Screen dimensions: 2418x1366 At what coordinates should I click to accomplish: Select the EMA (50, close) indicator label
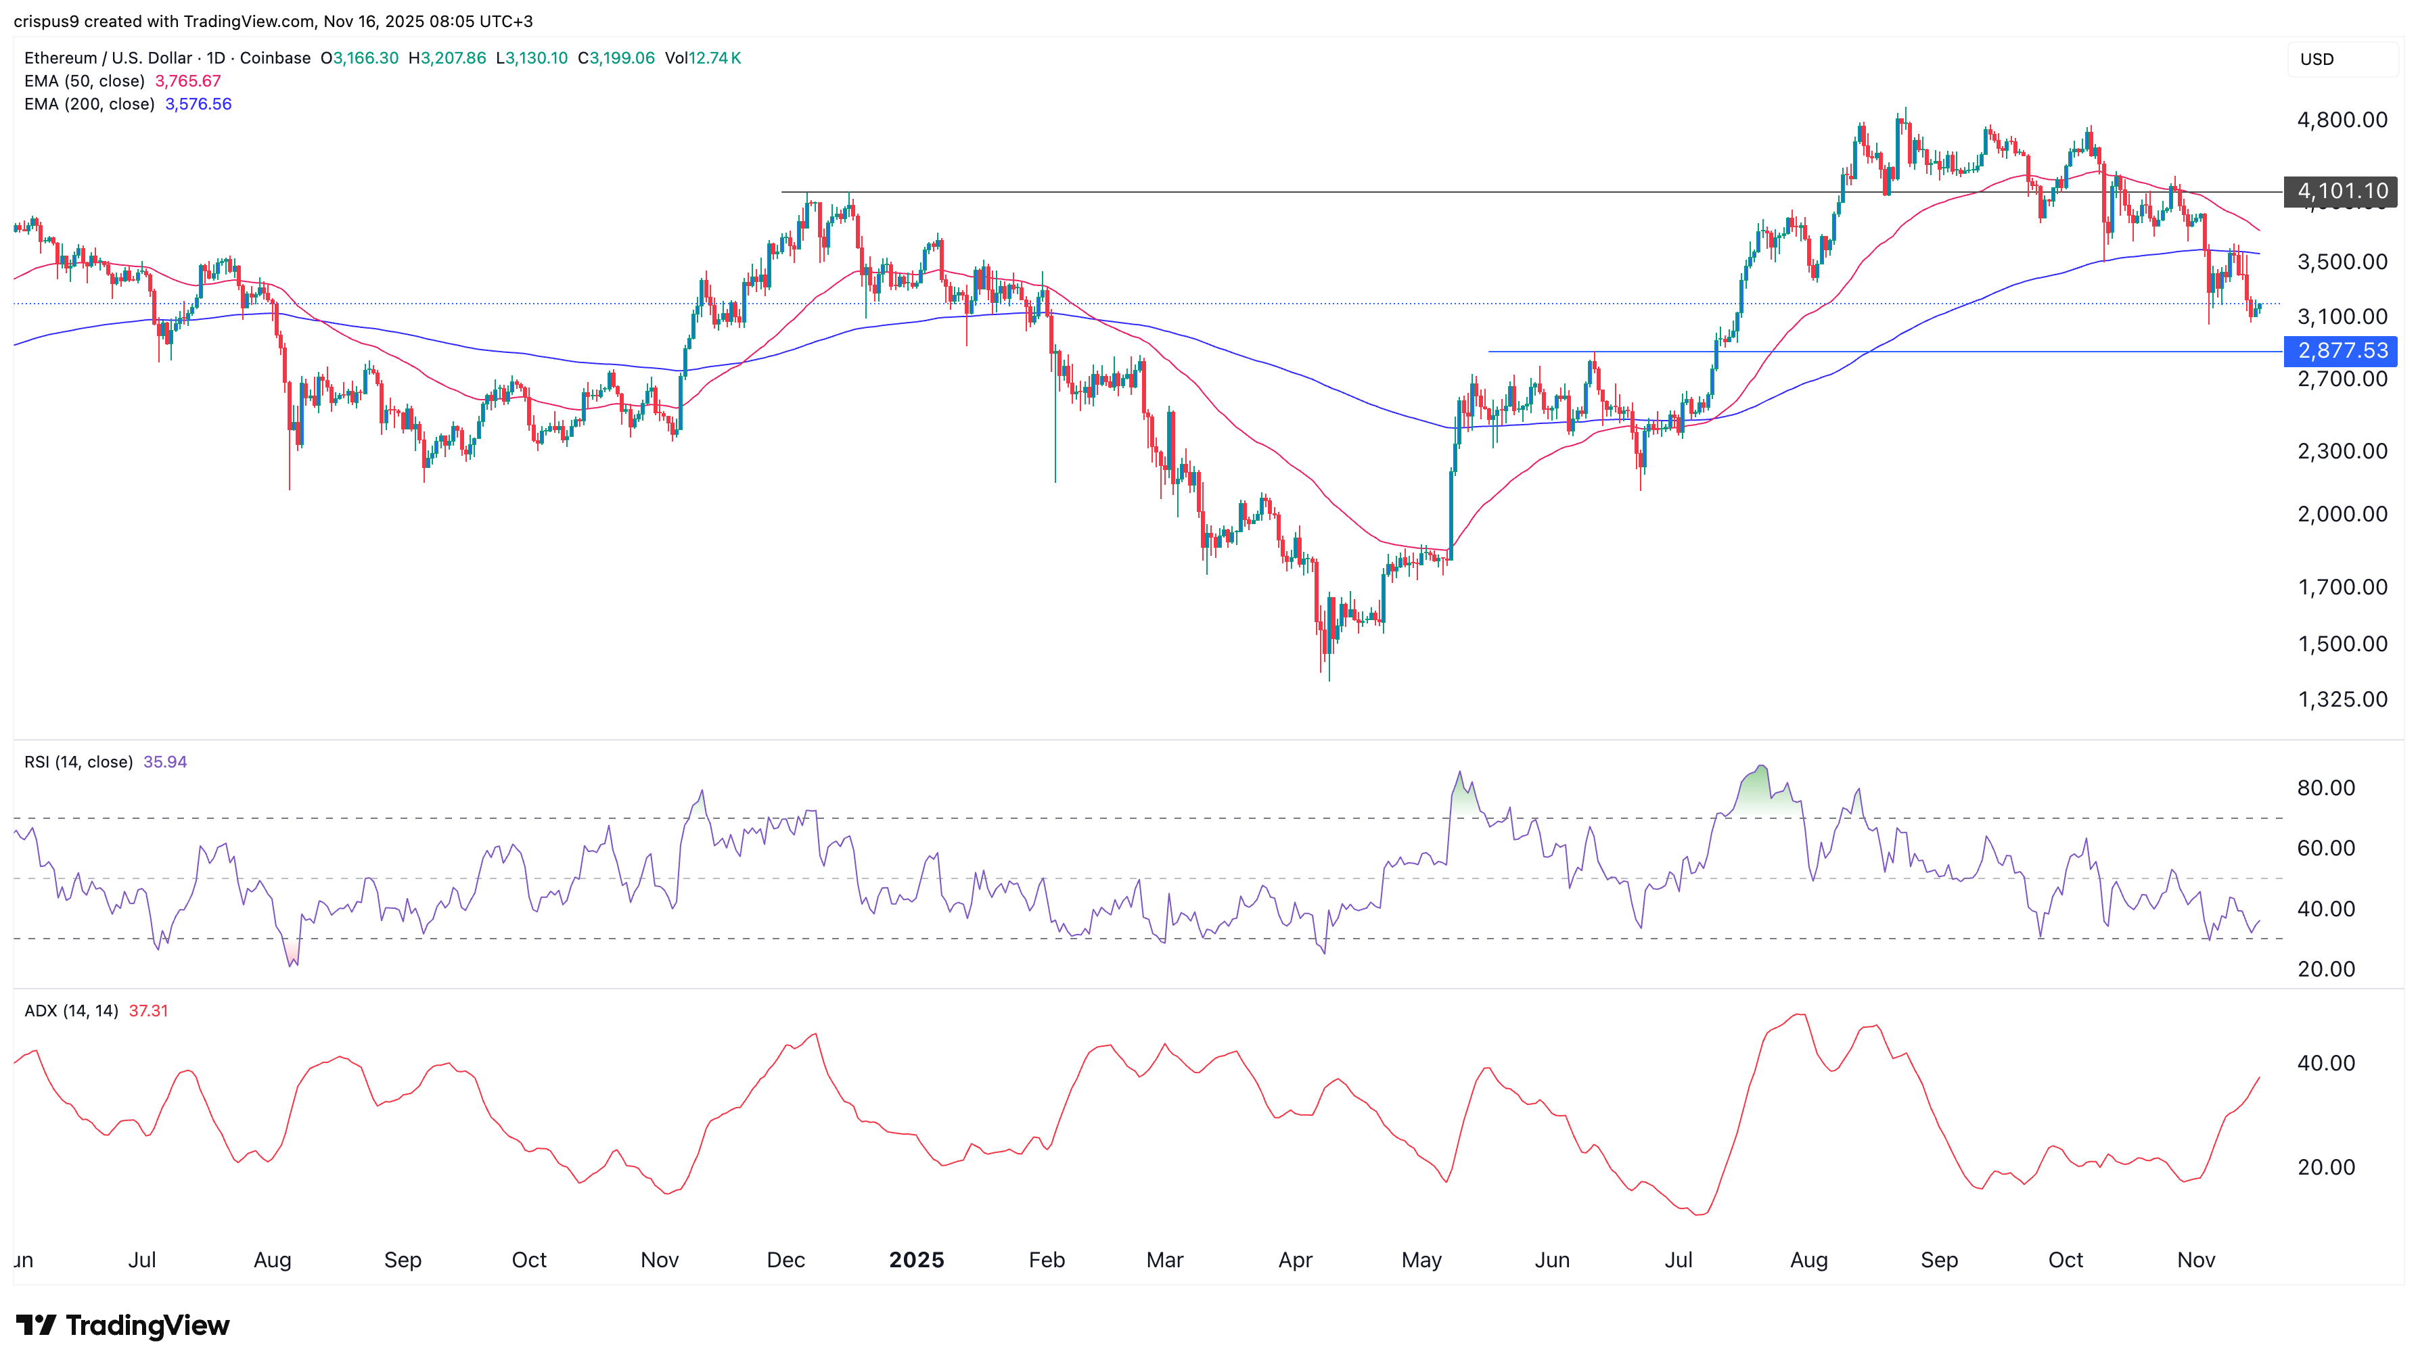85,80
